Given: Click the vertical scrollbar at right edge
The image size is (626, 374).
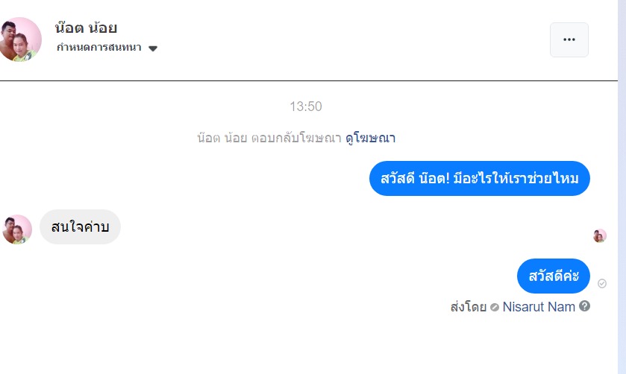Looking at the screenshot, I should (622, 186).
